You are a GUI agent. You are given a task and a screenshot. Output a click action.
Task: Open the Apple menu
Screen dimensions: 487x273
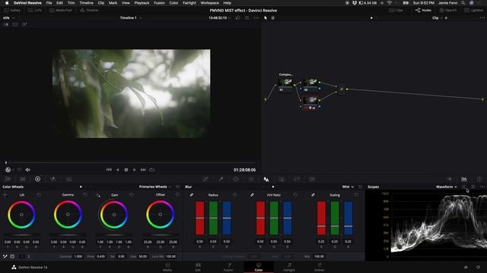click(7, 3)
